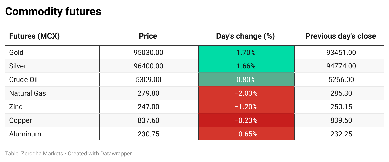This screenshot has height=162, width=389.
Task: Click the Zinc row label
Action: click(16, 107)
